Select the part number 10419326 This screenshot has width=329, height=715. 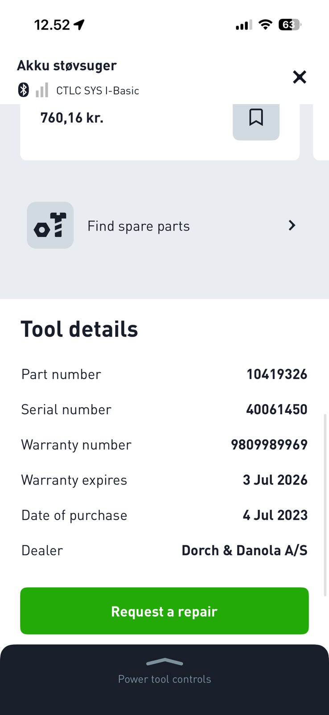[x=277, y=374]
